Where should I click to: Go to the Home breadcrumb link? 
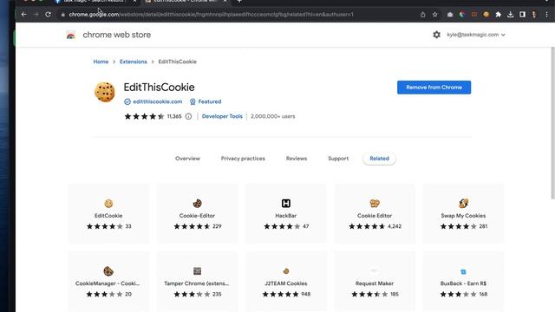coord(101,62)
